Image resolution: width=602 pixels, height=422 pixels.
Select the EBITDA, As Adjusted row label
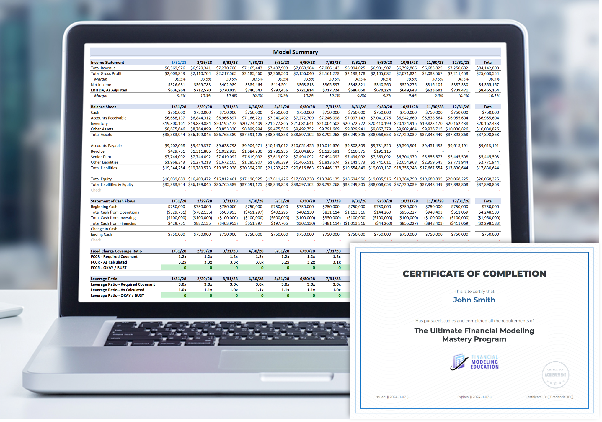109,90
